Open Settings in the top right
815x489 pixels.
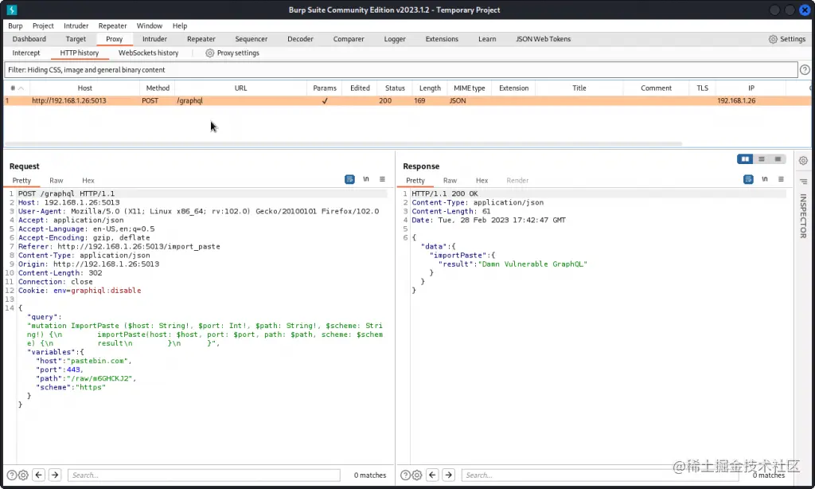click(786, 39)
